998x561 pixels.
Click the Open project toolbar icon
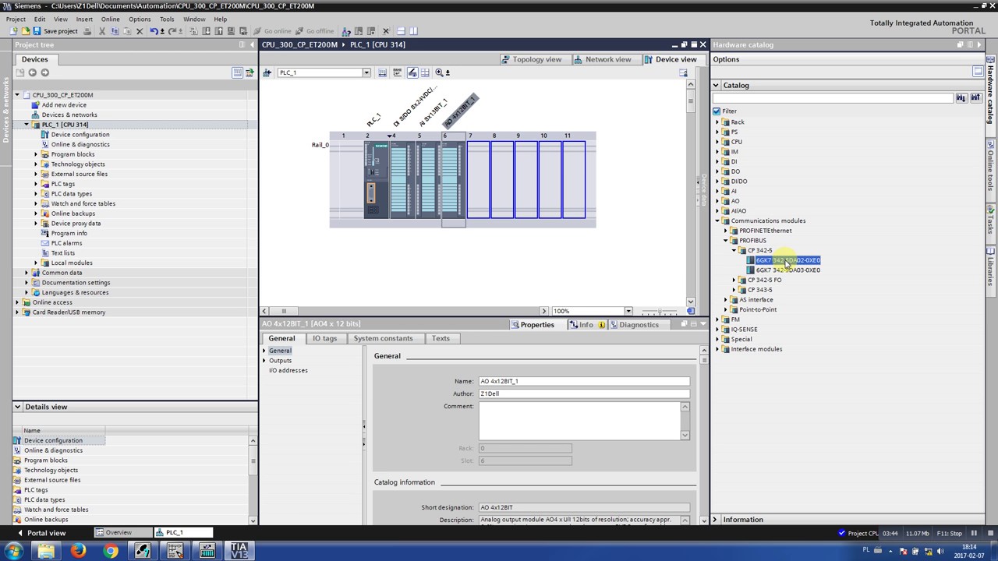[x=25, y=31]
